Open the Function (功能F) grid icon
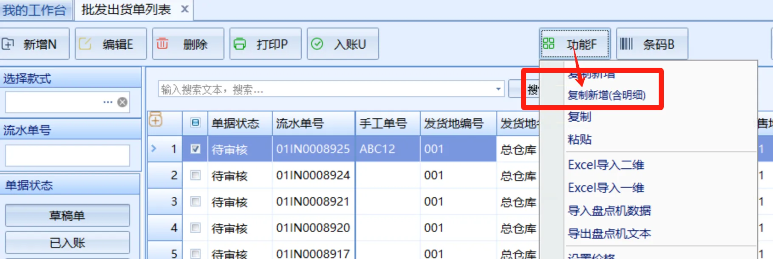The image size is (773, 259). (x=549, y=43)
